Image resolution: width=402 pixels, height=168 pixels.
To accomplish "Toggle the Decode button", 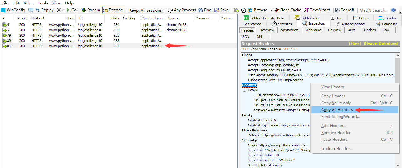I will pos(113,10).
